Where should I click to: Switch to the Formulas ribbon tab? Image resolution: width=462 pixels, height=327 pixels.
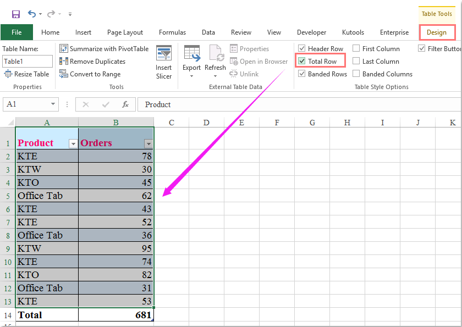172,32
